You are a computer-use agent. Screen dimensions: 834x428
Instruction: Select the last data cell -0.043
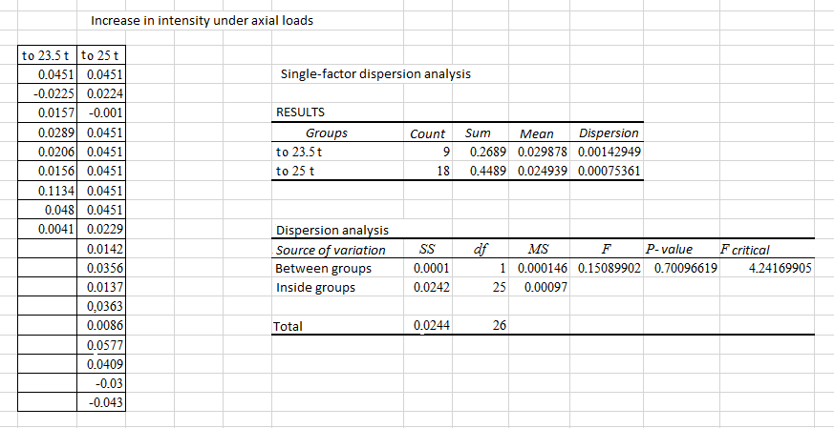pyautogui.click(x=101, y=402)
